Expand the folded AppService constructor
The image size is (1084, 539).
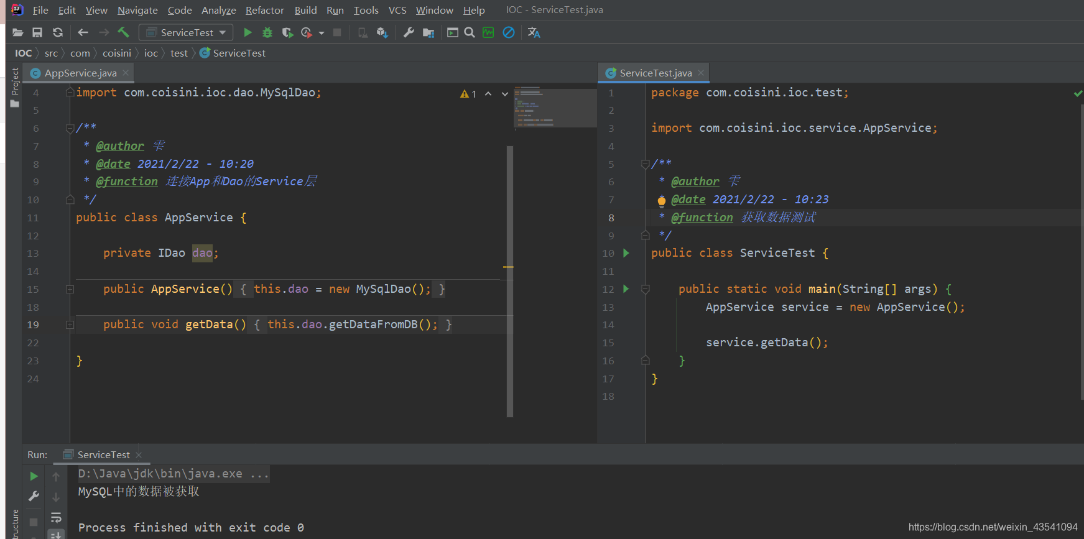(70, 289)
